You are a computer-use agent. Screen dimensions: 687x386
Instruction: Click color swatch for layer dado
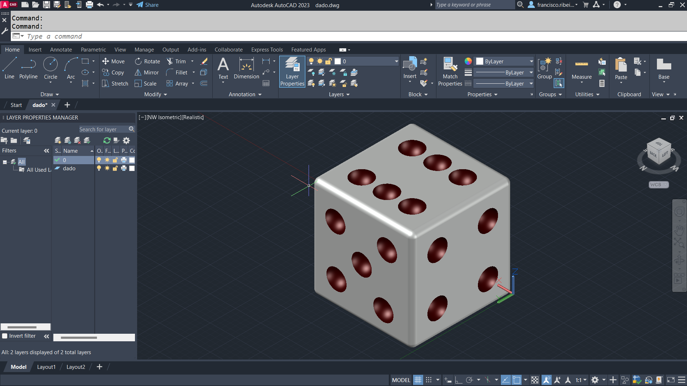point(132,168)
